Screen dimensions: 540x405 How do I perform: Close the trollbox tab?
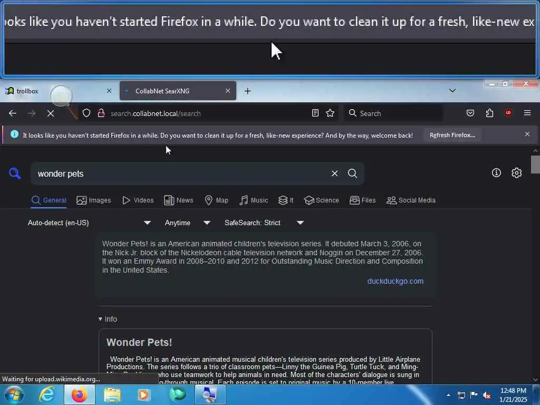(109, 91)
